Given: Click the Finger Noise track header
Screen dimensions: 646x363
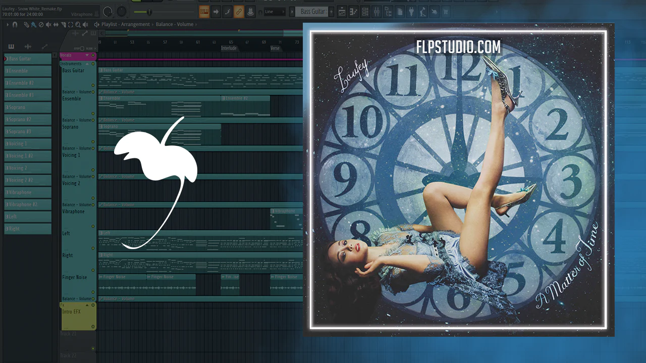Looking at the screenshot, I should pos(78,285).
